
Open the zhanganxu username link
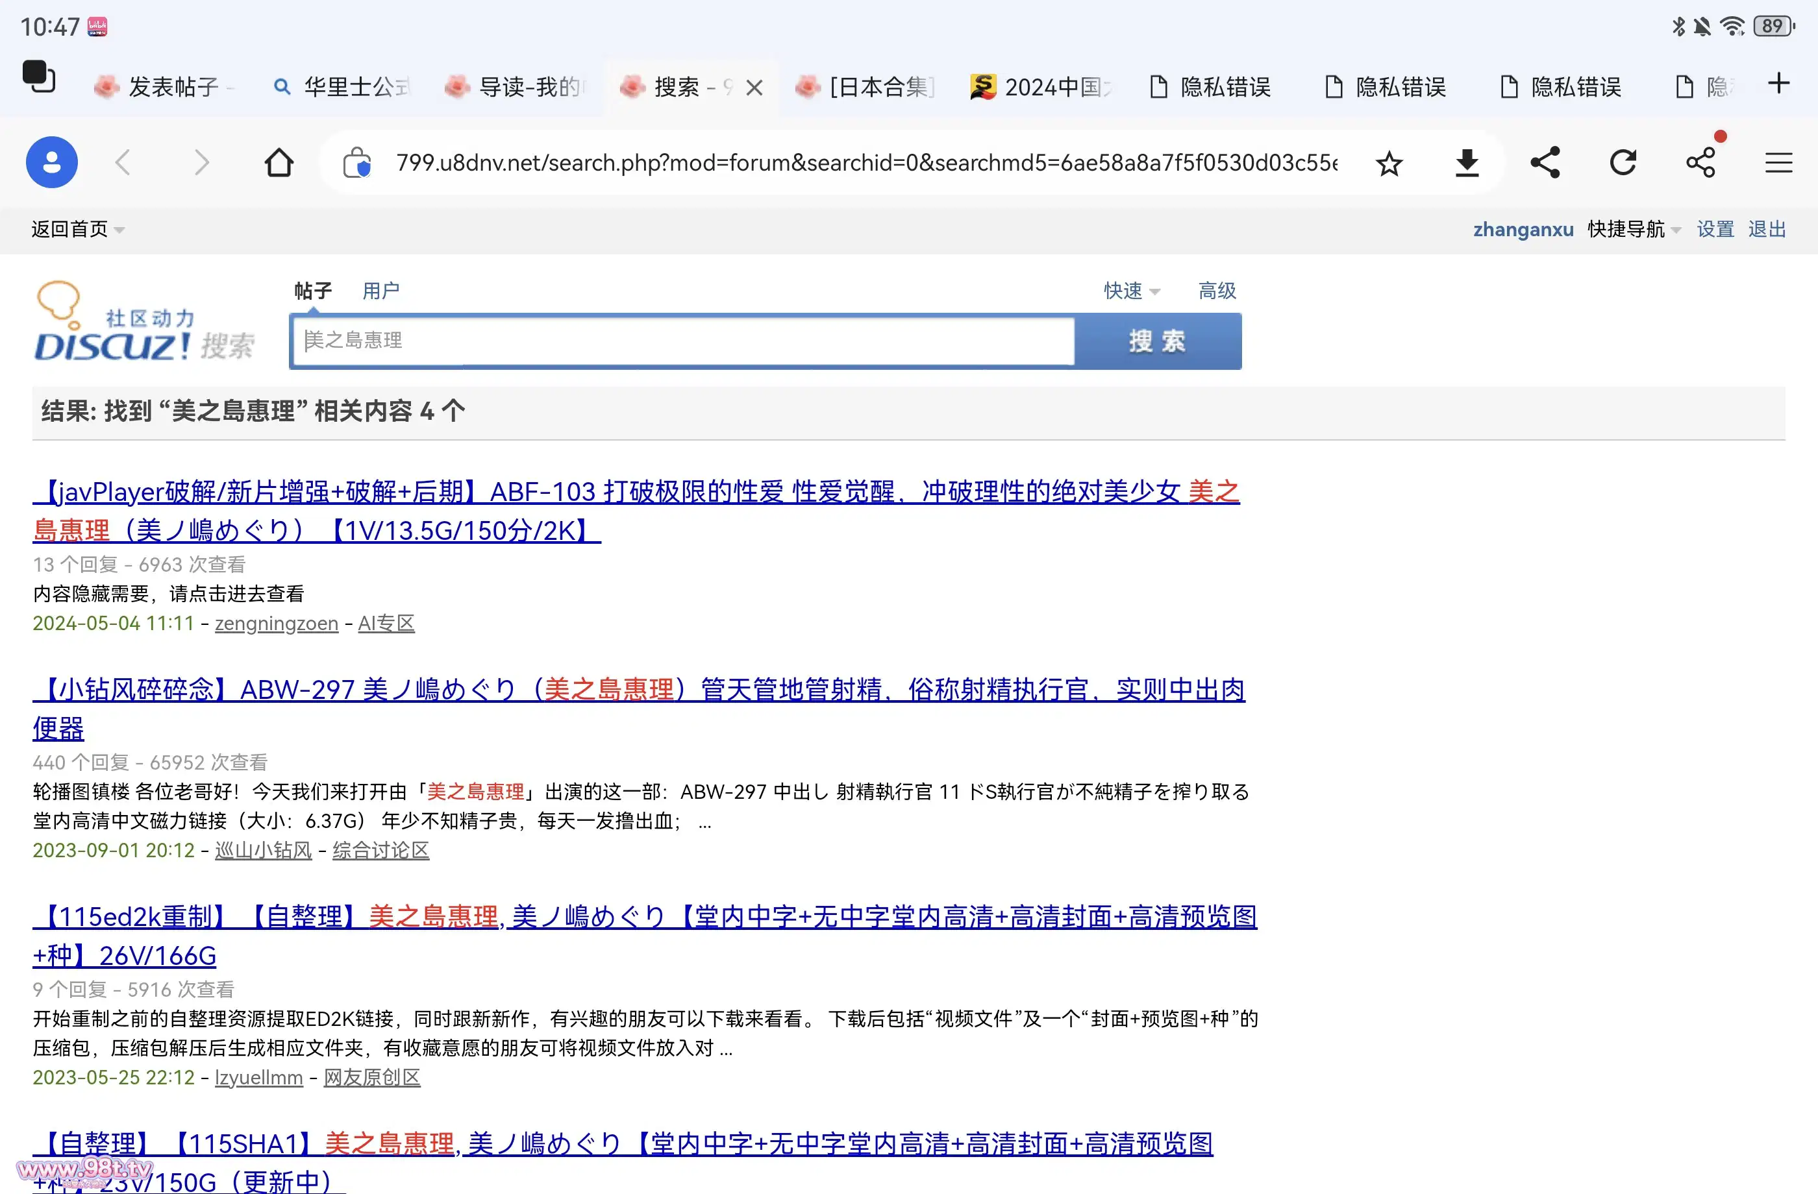(1523, 229)
